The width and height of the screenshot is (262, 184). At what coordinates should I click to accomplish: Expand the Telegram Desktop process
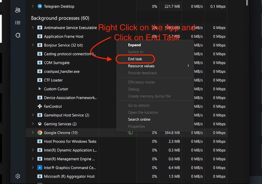tap(33, 6)
